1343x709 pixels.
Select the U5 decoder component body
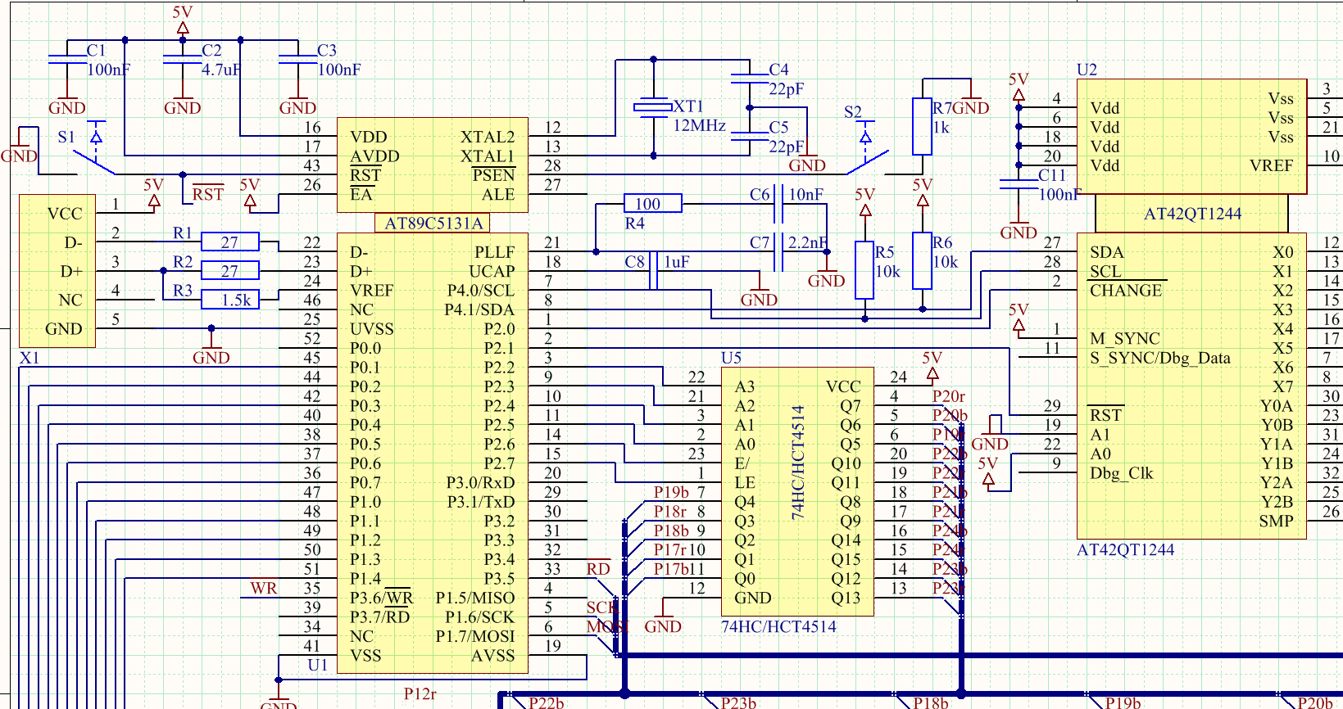click(797, 492)
